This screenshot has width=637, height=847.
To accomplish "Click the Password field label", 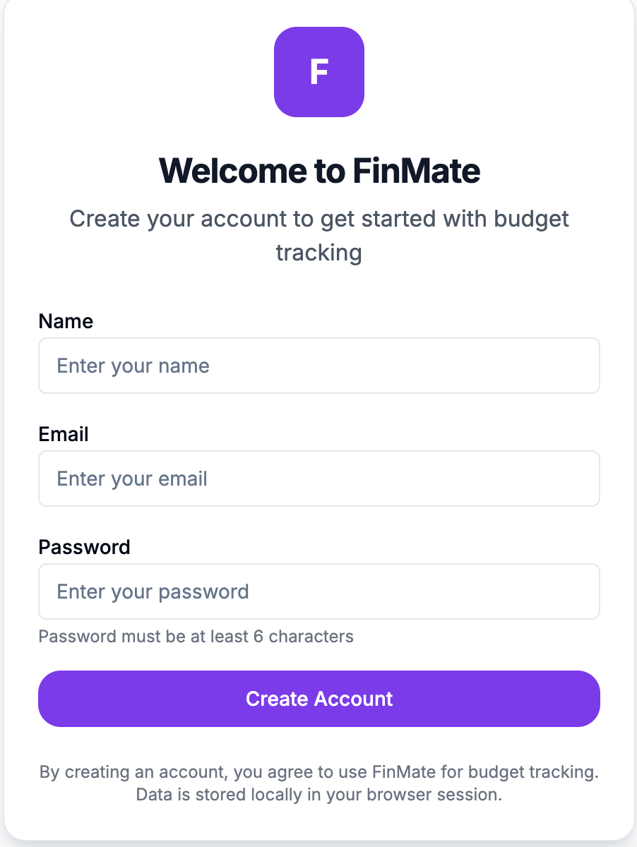I will tap(84, 547).
